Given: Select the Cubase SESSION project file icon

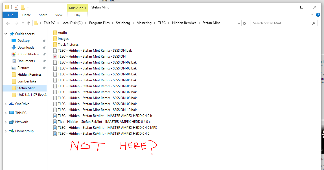Looking at the screenshot, I should point(55,56).
